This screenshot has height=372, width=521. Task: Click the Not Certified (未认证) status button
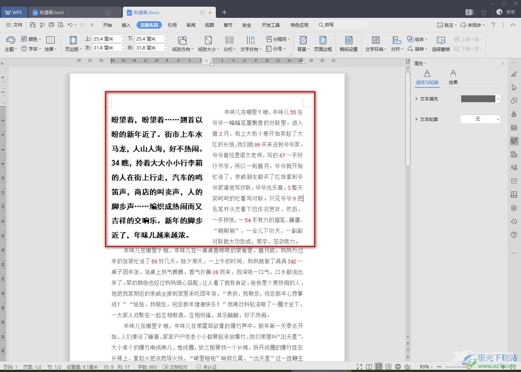207,367
